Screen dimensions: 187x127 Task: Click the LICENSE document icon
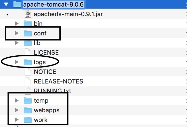tap(28, 52)
